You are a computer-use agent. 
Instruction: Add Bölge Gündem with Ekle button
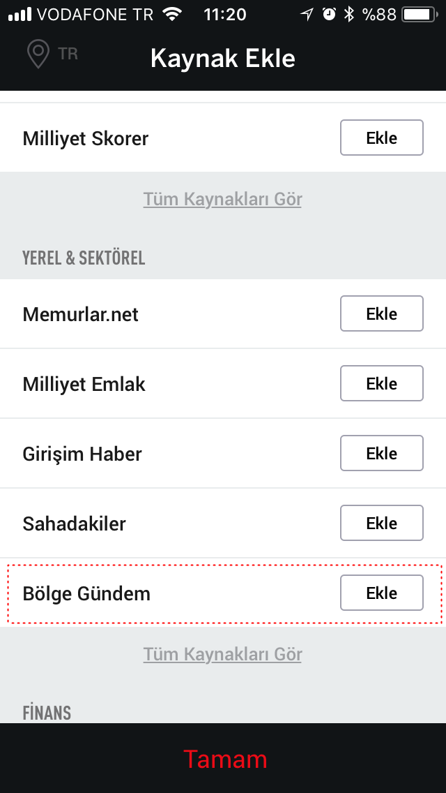coord(381,593)
